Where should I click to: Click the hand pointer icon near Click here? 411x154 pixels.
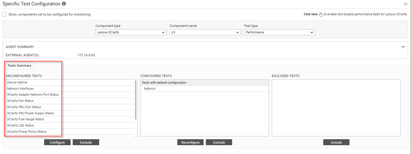click(321, 14)
